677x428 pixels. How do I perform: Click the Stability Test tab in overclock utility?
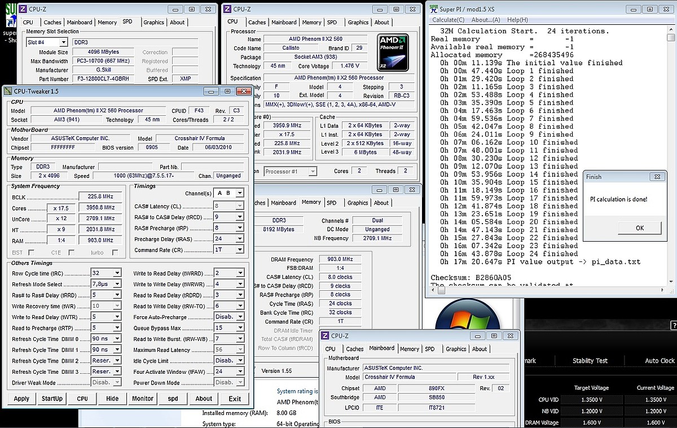[590, 360]
